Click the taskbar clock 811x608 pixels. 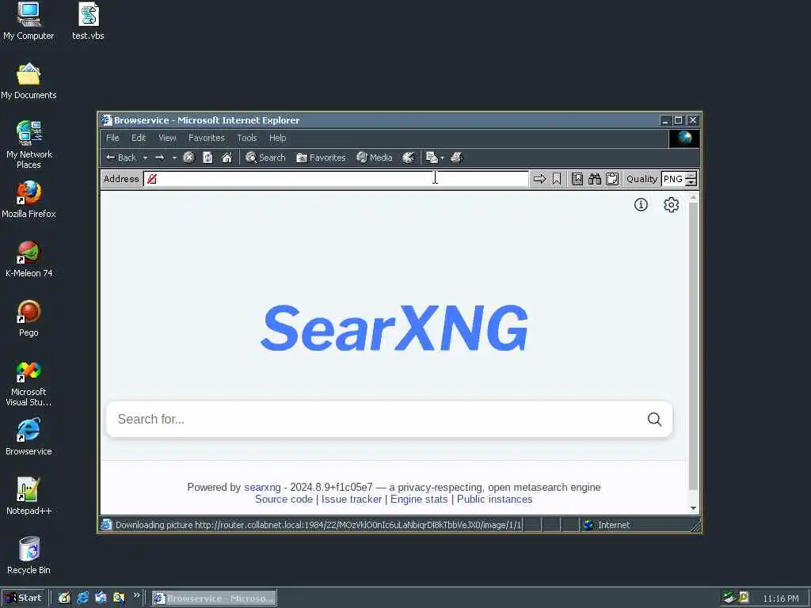tap(780, 598)
